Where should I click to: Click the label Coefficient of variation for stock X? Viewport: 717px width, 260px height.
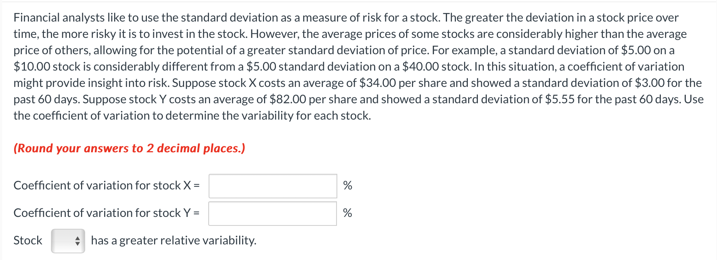tap(107, 185)
